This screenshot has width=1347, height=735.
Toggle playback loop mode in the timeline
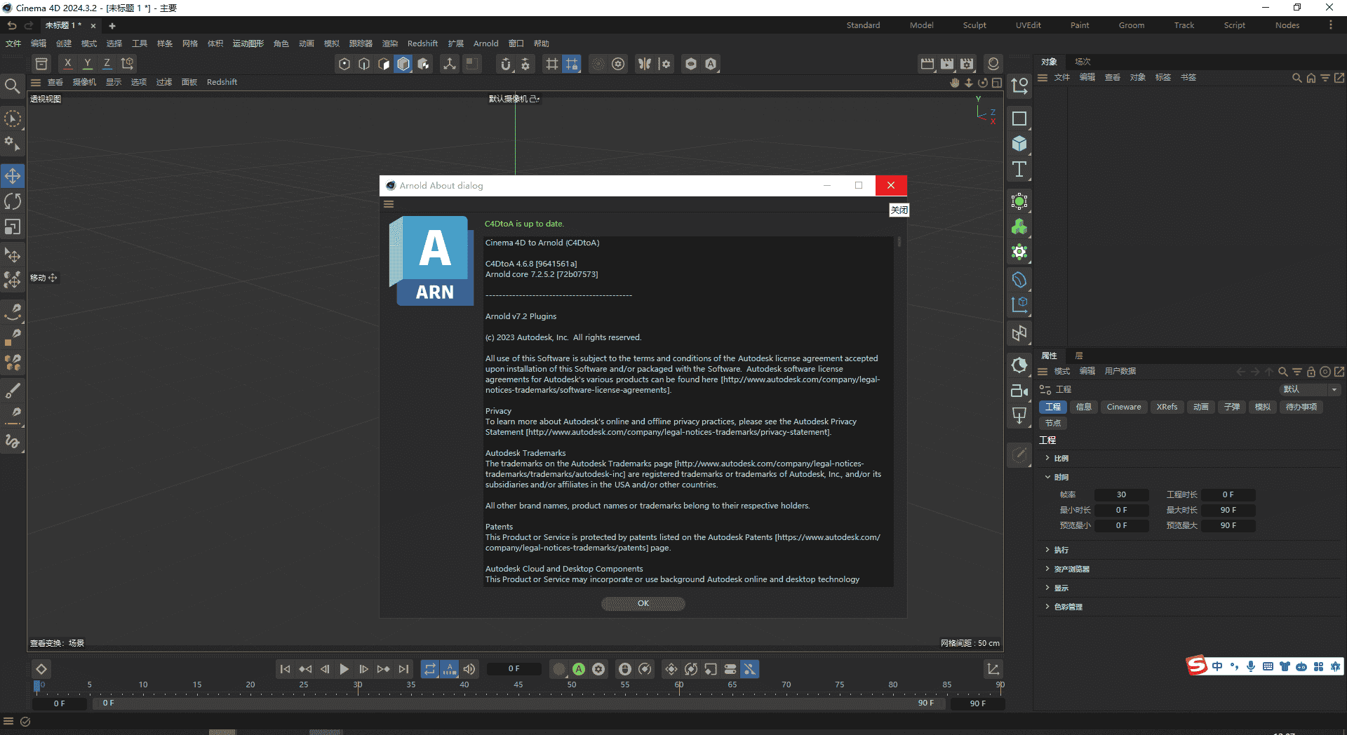tap(430, 669)
